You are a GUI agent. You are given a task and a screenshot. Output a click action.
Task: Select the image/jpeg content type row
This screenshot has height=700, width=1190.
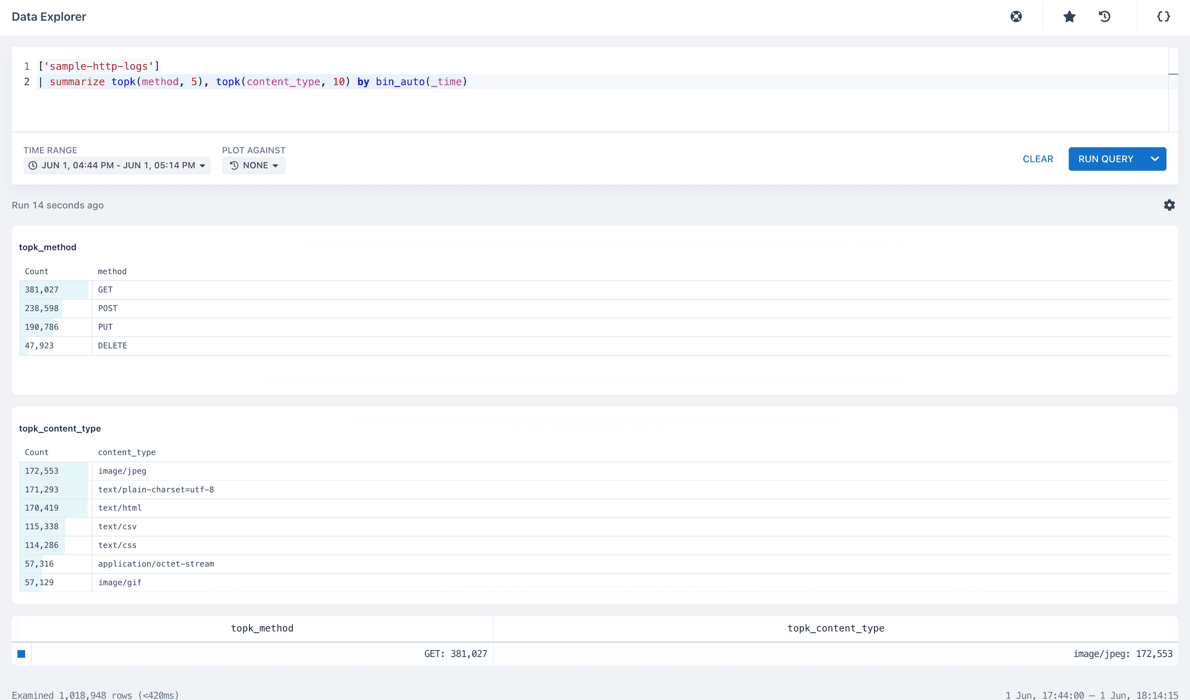(122, 471)
